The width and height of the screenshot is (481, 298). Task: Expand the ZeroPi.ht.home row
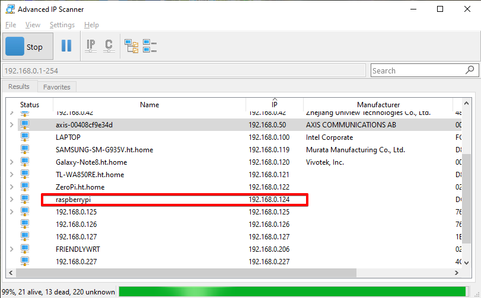[12, 187]
